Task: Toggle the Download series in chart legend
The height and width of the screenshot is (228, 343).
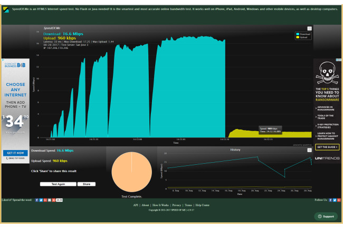Action: coord(302,34)
